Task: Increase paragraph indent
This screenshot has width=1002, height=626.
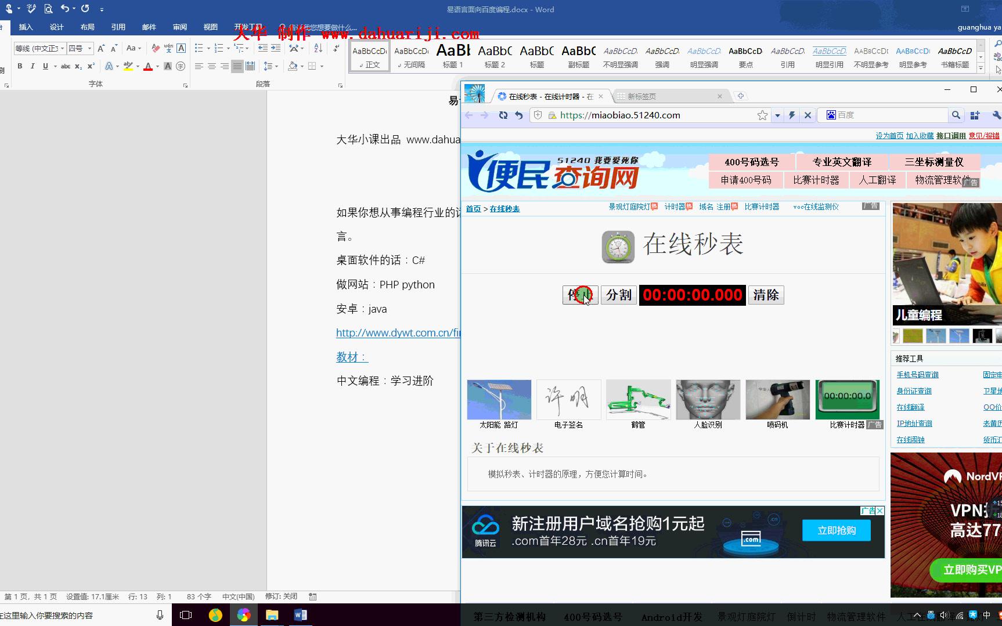Action: click(276, 48)
